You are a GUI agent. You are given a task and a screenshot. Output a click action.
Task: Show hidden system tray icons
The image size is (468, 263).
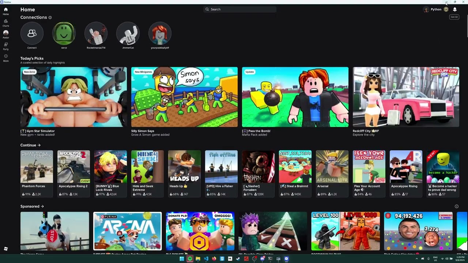pos(416,259)
